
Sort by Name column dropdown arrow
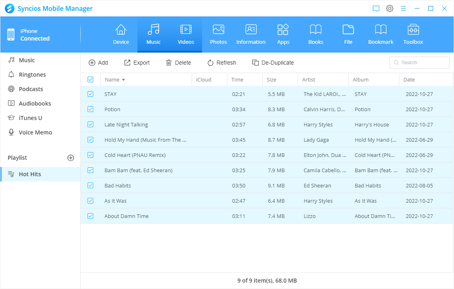click(123, 80)
